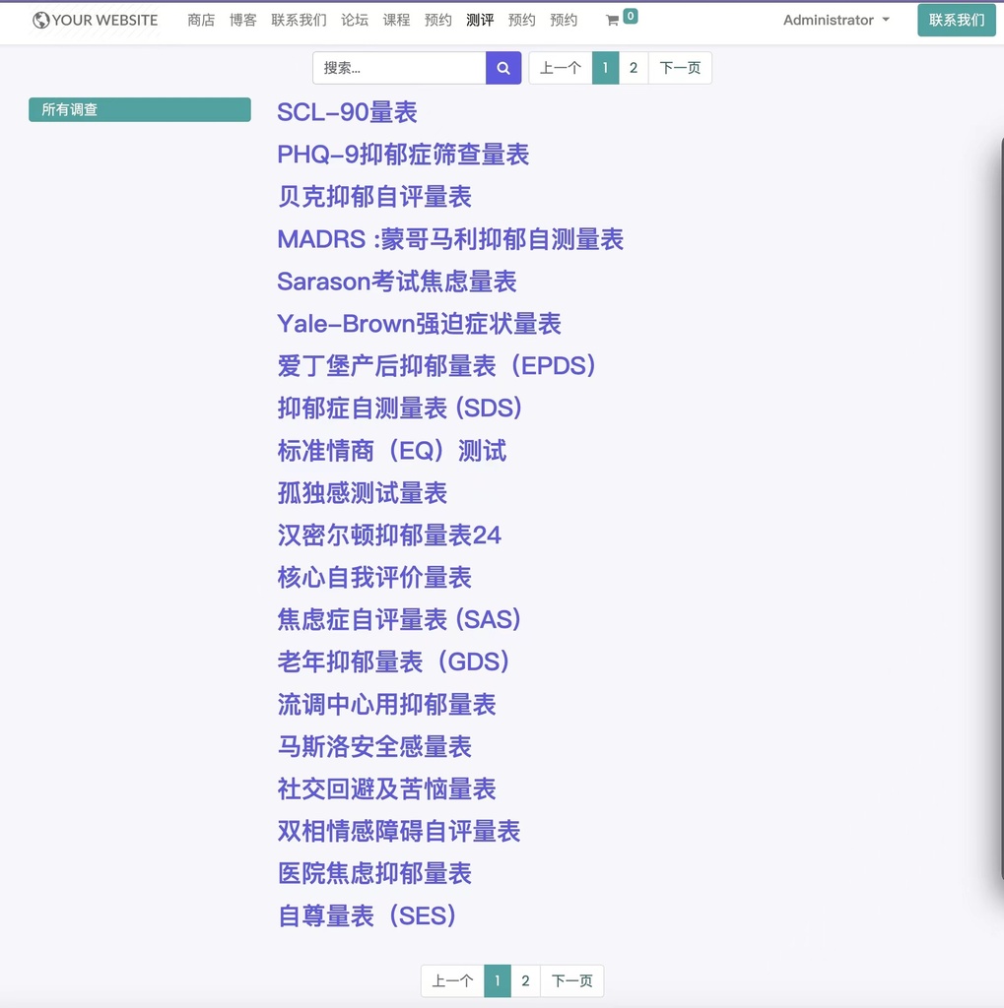
Task: Open the 博客 page from top menu
Action: click(x=242, y=20)
